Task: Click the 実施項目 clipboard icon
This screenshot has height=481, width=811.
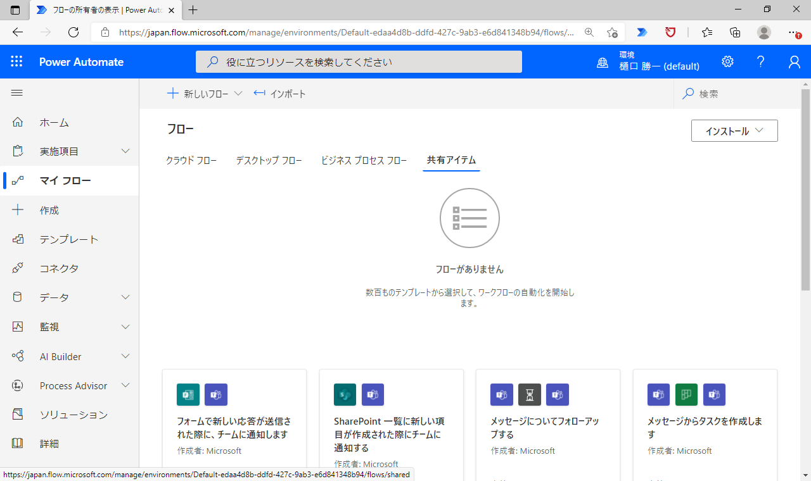Action: click(18, 151)
